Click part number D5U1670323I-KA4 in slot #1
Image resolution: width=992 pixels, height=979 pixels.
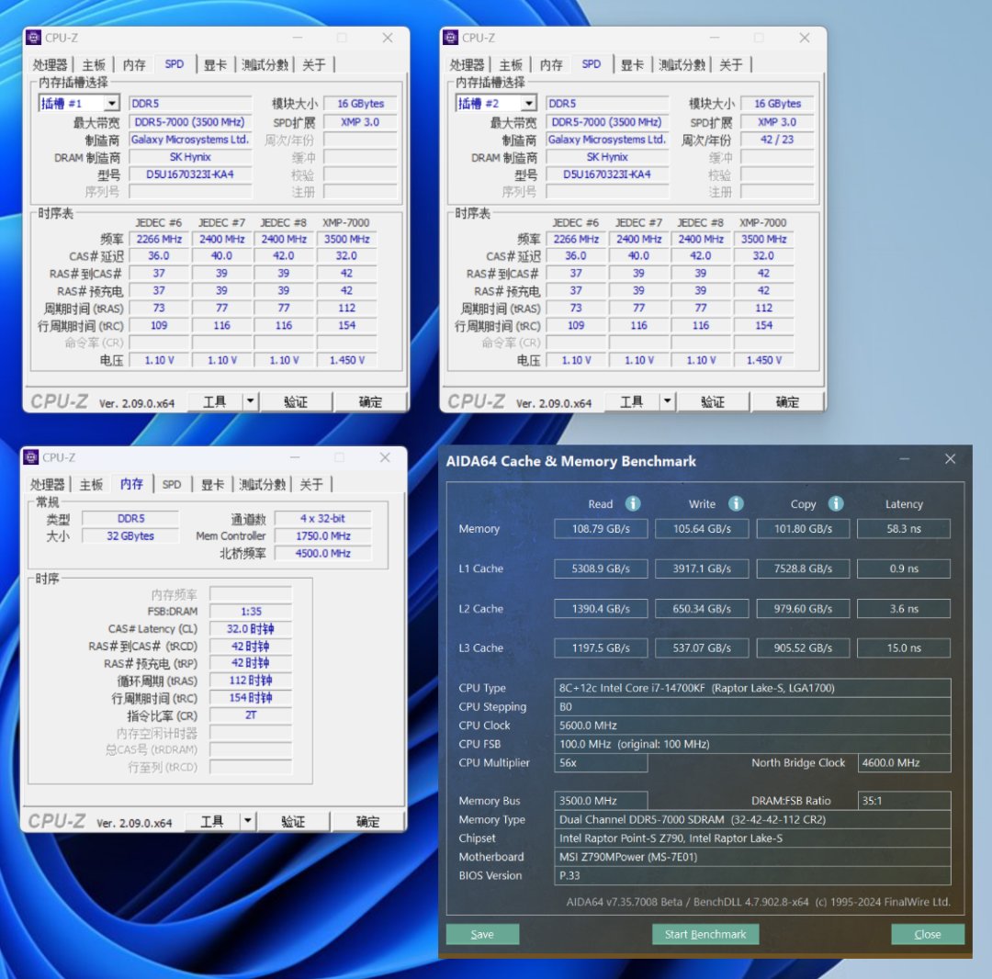coord(190,174)
